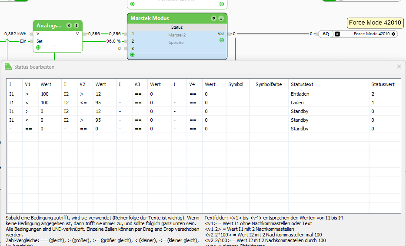Click info icon on Marstek Modus block
Viewport: 406px width, 246px height.
(221, 18)
